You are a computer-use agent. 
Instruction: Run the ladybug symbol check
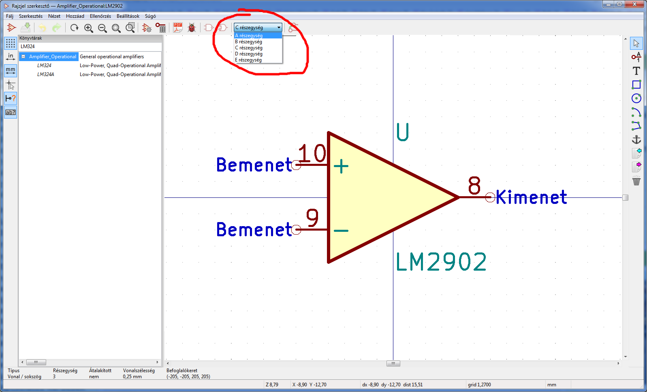pyautogui.click(x=192, y=28)
